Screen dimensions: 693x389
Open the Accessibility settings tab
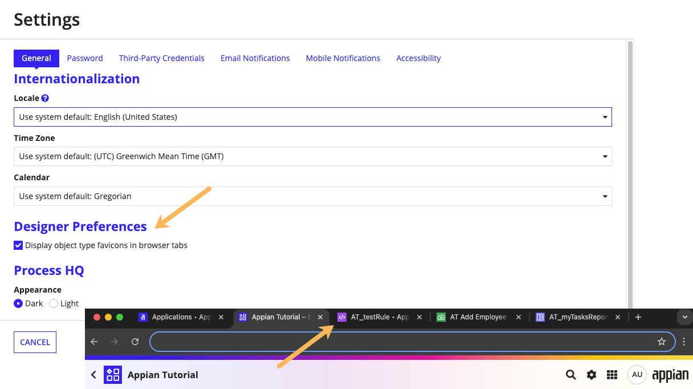(418, 58)
